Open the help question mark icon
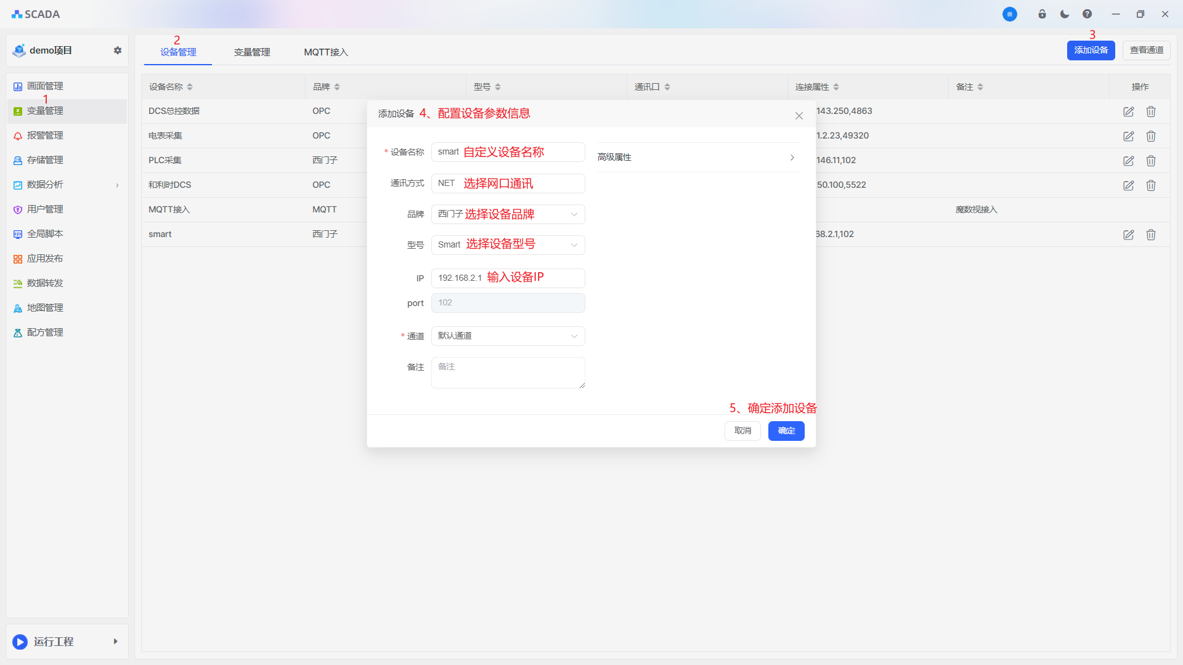Viewport: 1183px width, 665px height. click(1087, 14)
